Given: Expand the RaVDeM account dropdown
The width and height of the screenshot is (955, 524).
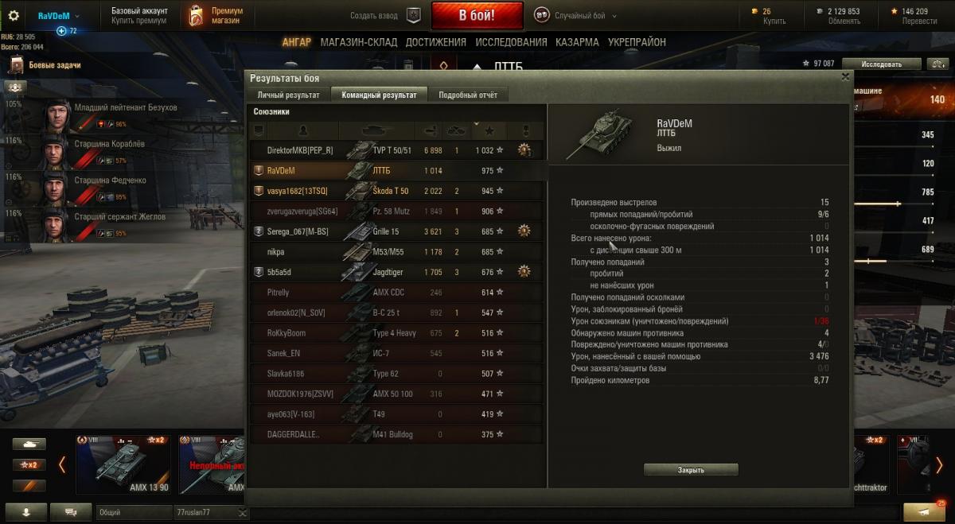Looking at the screenshot, I should point(58,15).
